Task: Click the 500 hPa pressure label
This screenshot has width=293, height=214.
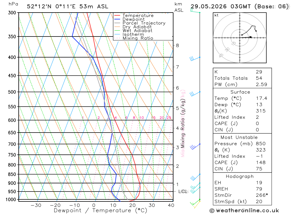Action: [x=12, y=92]
